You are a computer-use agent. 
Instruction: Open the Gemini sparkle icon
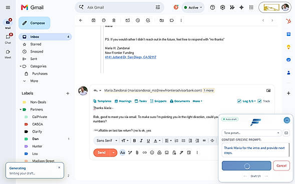(241, 7)
